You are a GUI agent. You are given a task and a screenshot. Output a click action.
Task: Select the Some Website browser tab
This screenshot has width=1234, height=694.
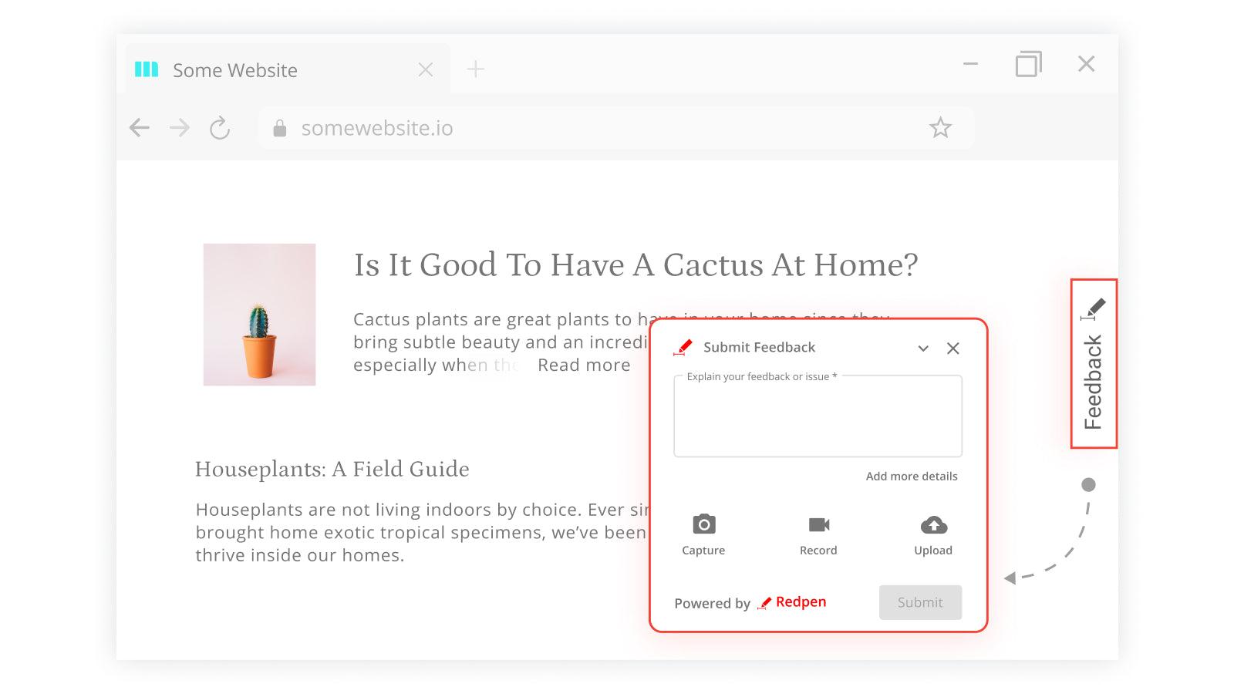[x=235, y=70]
